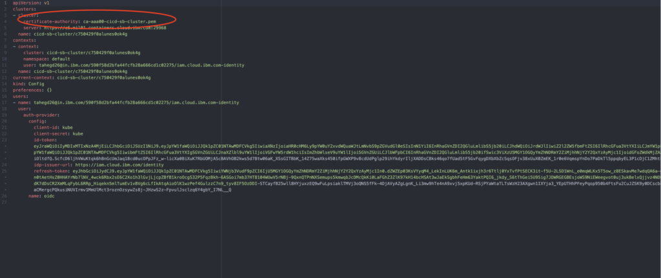Click the certificate-authority key
The height and width of the screenshot is (278, 661).
(x=52, y=21)
